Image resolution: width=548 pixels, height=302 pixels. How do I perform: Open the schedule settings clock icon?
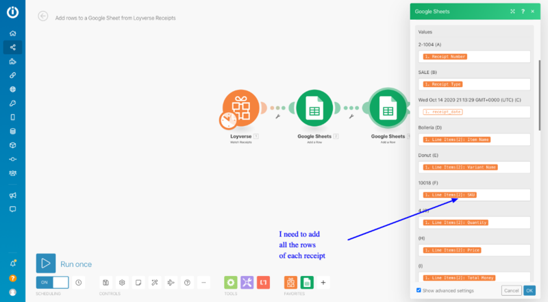pyautogui.click(x=79, y=282)
